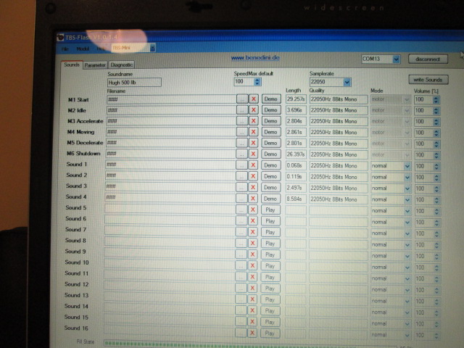Clear the M5 Decelerate file with red X

[x=253, y=143]
